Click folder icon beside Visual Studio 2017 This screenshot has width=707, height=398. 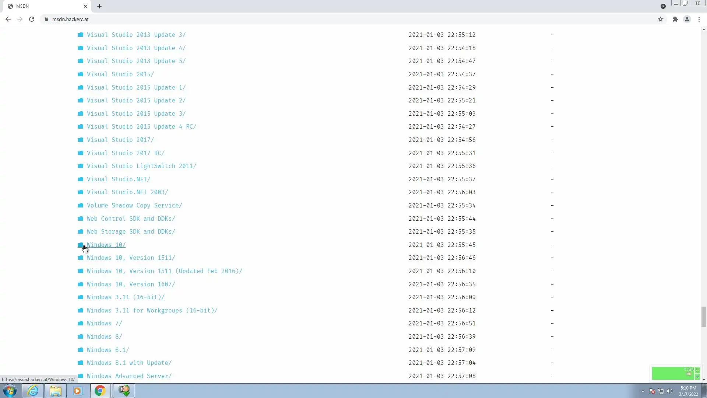[x=80, y=140]
